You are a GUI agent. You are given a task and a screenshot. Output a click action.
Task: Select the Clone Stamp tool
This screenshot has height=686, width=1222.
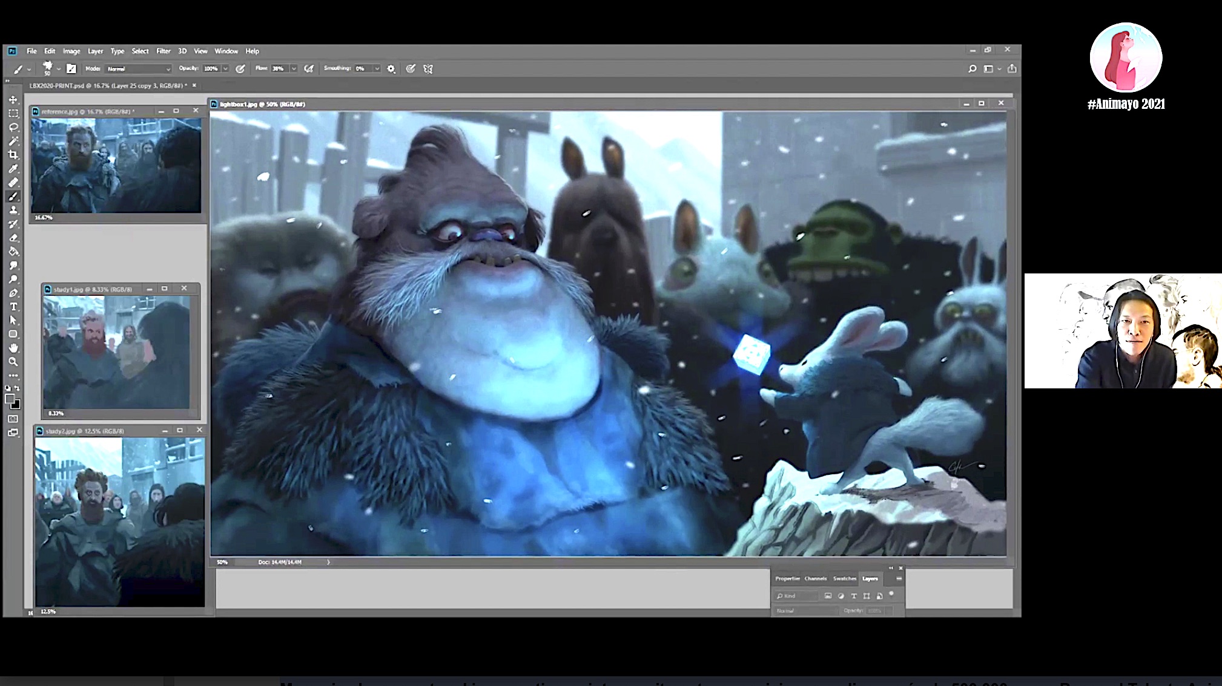13,211
